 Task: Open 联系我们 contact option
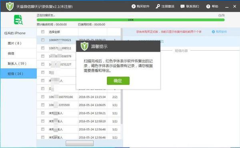tap(190, 6)
